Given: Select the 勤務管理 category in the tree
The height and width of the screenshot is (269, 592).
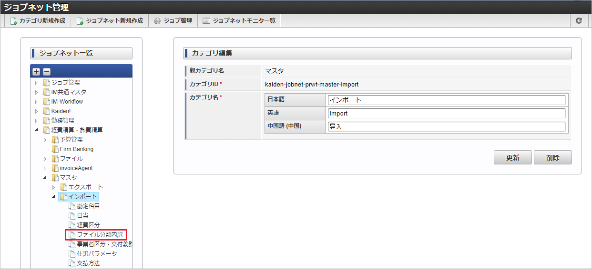Looking at the screenshot, I should click(63, 121).
